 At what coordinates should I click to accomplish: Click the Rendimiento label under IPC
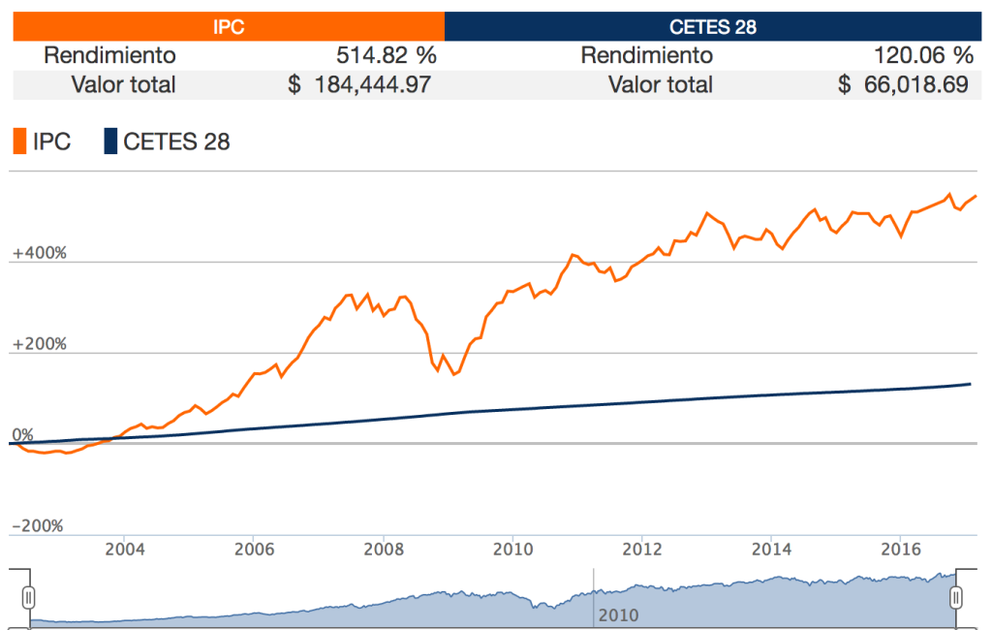(109, 55)
